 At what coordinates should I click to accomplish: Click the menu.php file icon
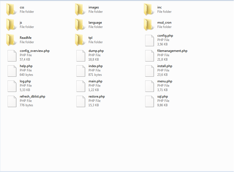[149, 86]
